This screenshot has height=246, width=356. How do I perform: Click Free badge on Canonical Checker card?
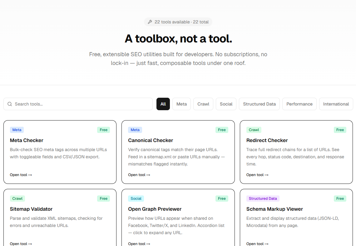(x=222, y=130)
